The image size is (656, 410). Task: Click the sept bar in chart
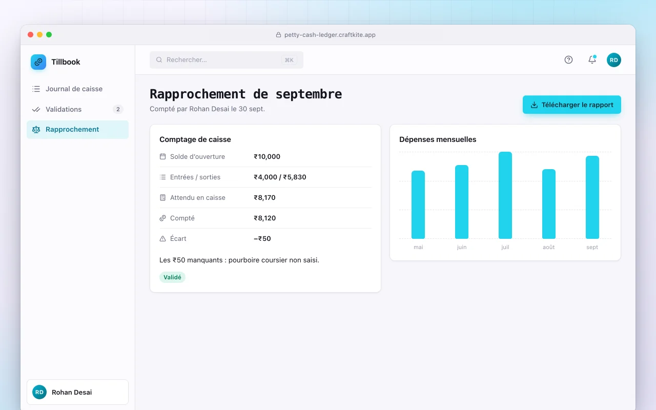tap(592, 197)
